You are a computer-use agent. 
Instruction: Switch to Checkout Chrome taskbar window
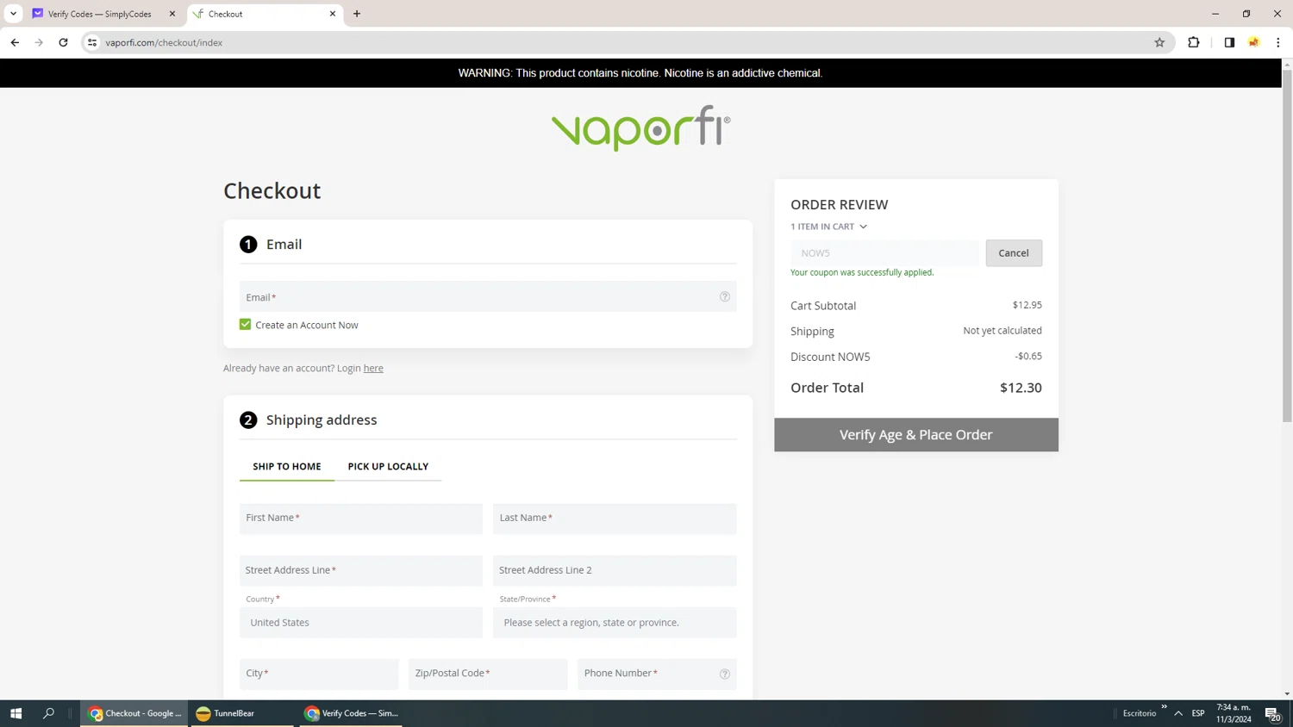134,713
